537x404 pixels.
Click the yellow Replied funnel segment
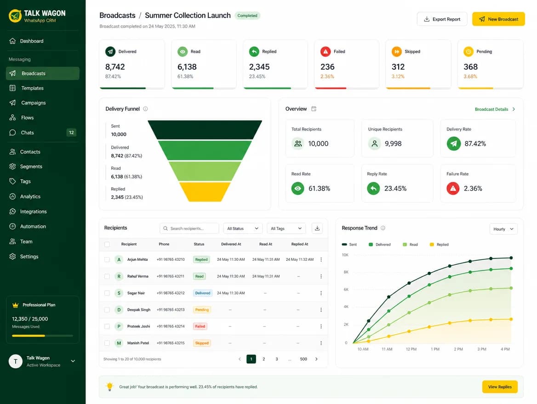pyautogui.click(x=205, y=192)
